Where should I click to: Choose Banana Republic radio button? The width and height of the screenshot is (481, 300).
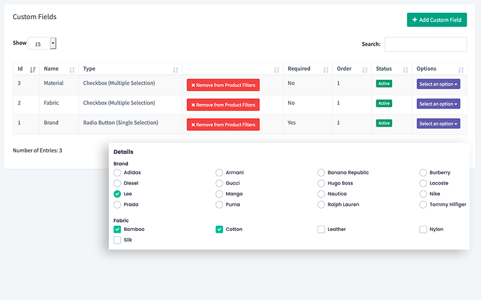click(x=321, y=173)
